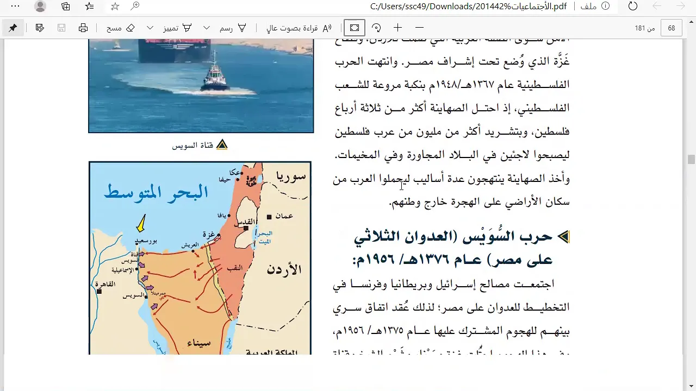Click the Save As PDF icon
The image size is (696, 391).
click(40, 28)
